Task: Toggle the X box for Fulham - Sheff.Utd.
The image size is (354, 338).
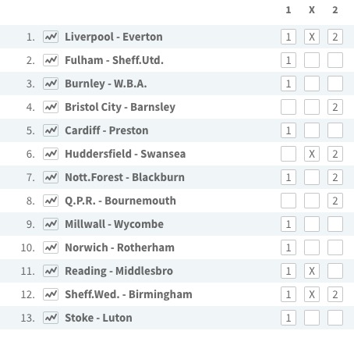Action: coord(312,60)
